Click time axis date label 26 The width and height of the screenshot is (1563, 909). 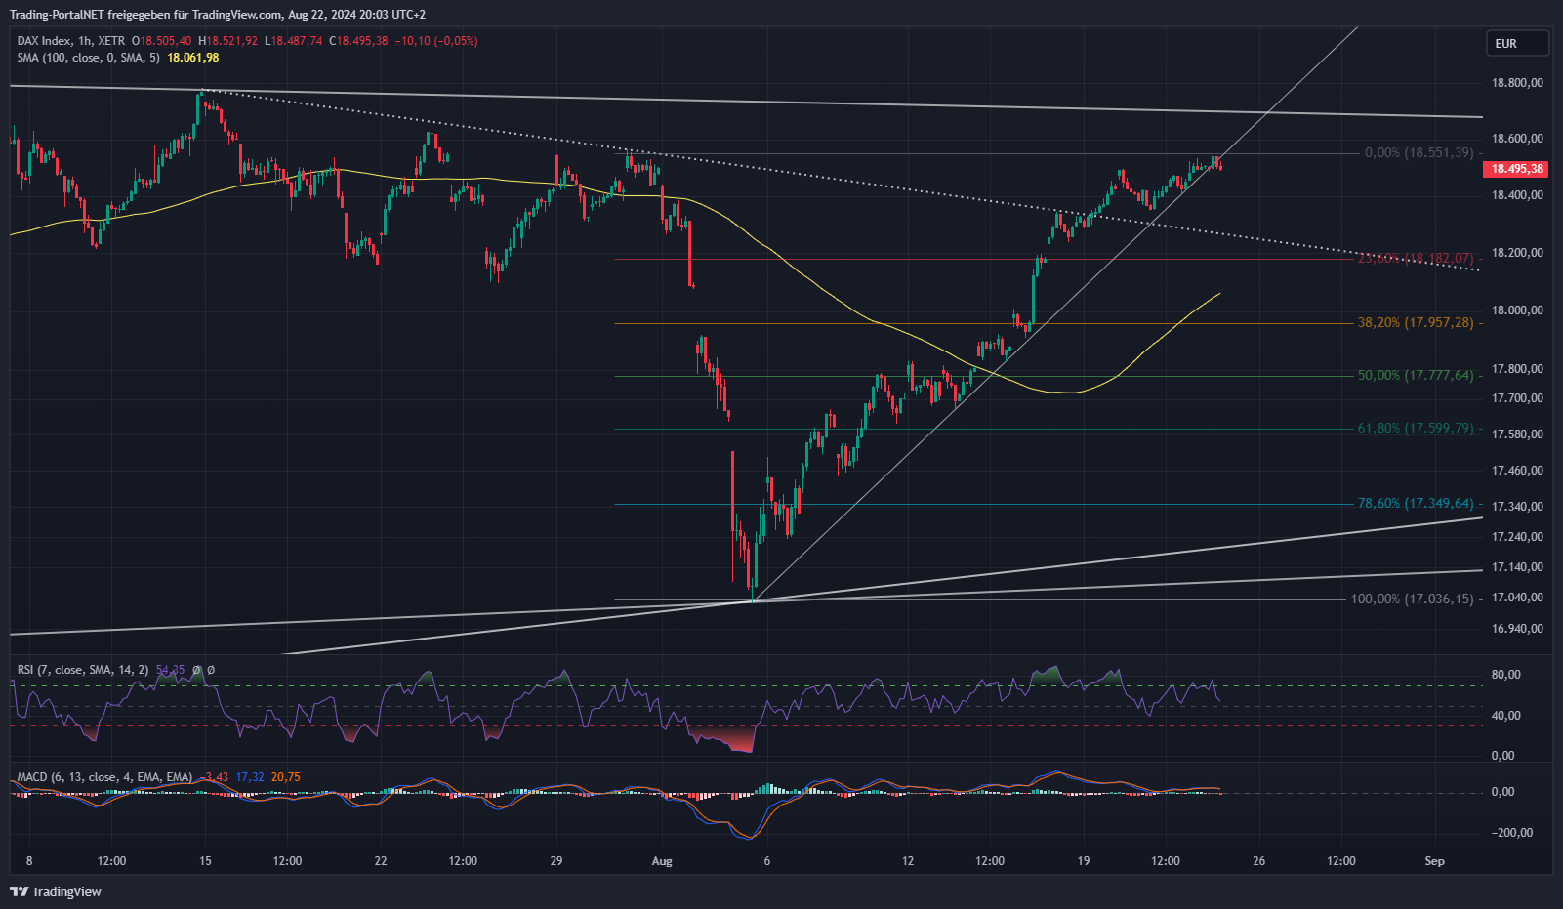pos(1259,861)
